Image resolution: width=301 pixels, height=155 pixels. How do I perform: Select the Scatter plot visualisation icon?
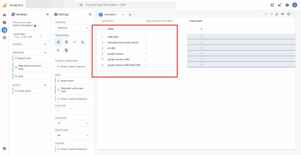click(x=83, y=42)
